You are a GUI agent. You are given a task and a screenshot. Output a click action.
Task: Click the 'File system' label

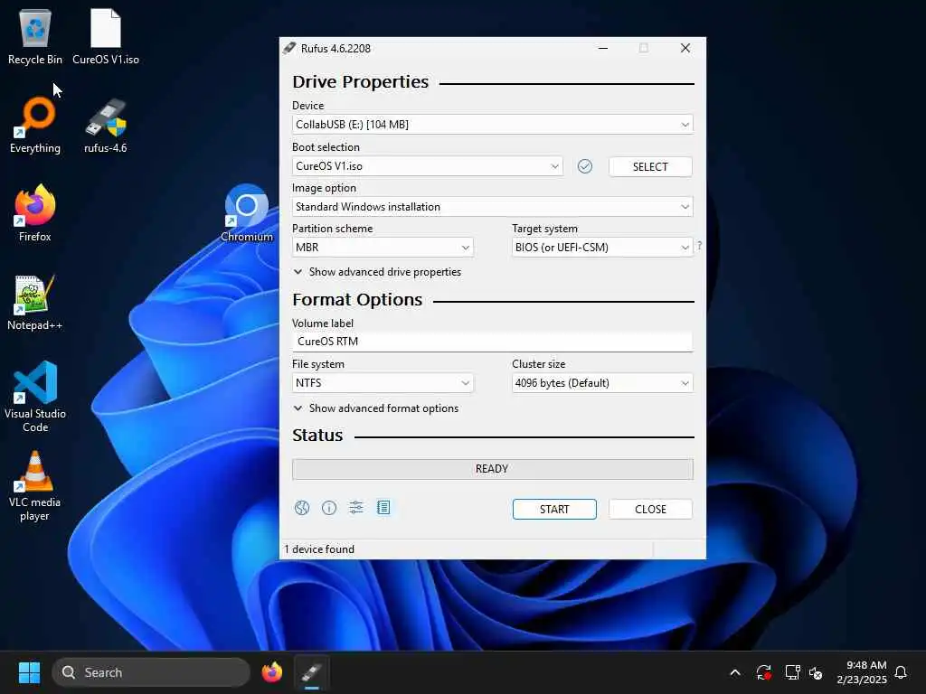pos(317,364)
